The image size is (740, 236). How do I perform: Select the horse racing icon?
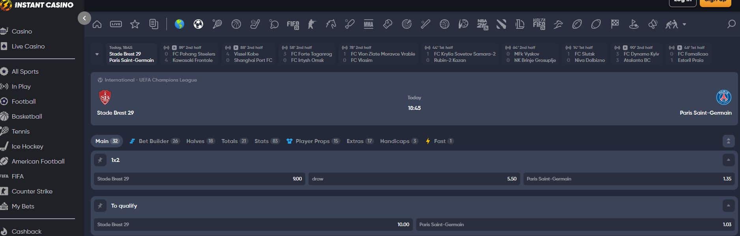point(331,24)
